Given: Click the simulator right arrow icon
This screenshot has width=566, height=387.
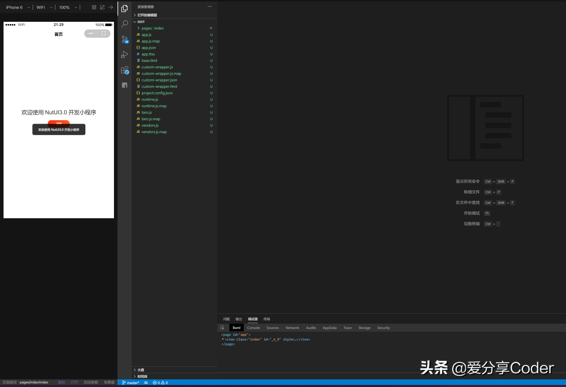Looking at the screenshot, I should pos(111,7).
